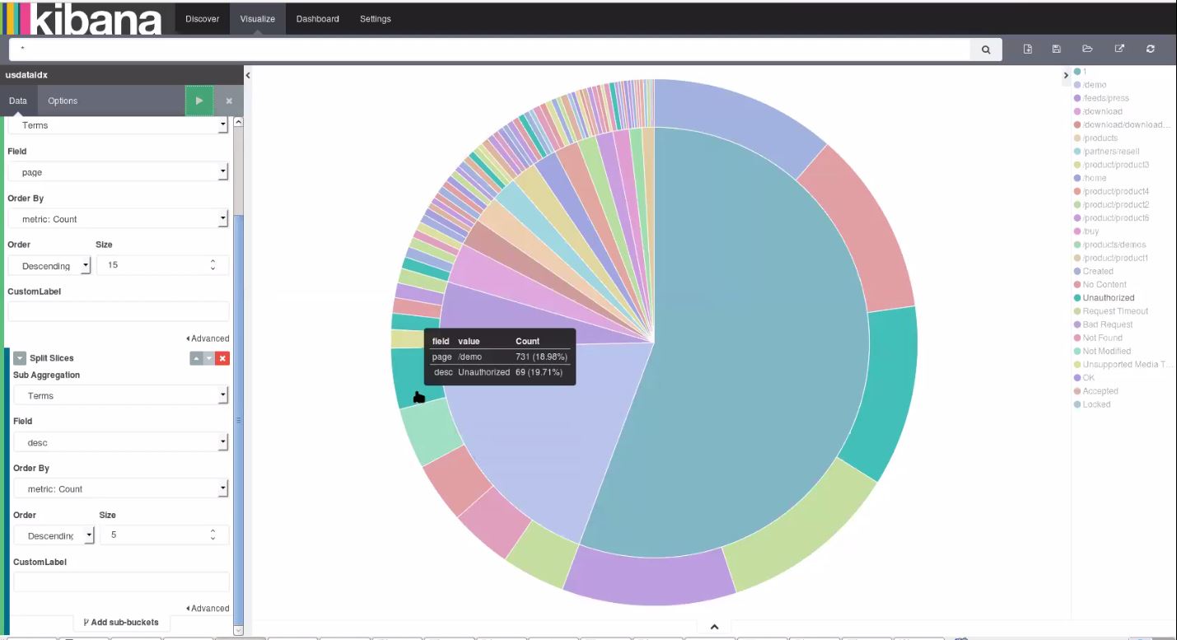Remove the Split Slices bucket
The width and height of the screenshot is (1177, 640).
[222, 358]
